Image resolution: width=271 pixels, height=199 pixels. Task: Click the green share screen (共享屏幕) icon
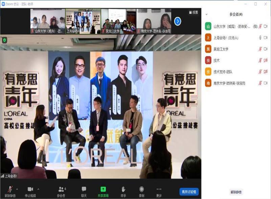pos(103,189)
